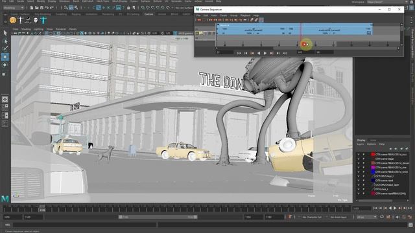Viewport: 415px width, 233px height.
Task: Click the orange coin shelf icon
Action: point(13,20)
